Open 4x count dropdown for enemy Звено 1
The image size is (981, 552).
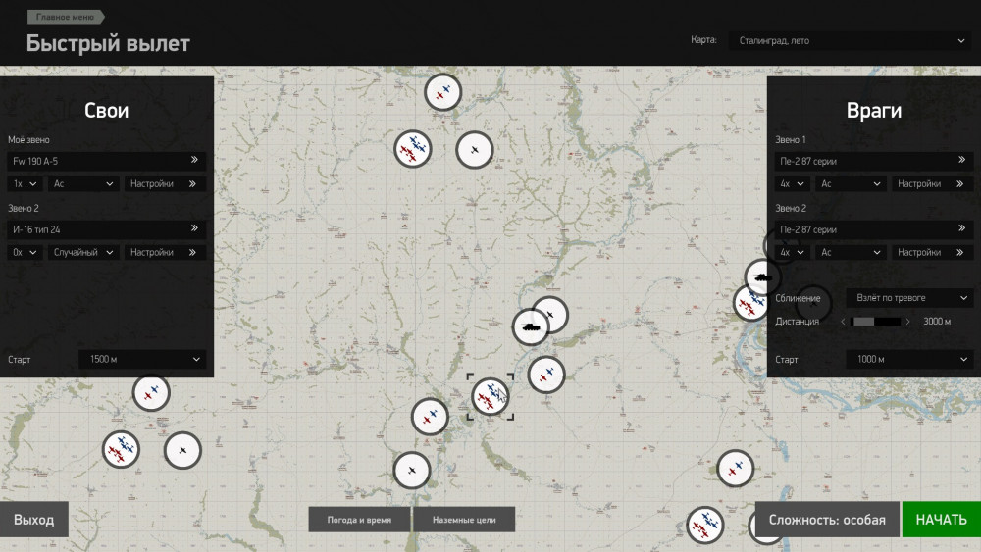pyautogui.click(x=792, y=183)
